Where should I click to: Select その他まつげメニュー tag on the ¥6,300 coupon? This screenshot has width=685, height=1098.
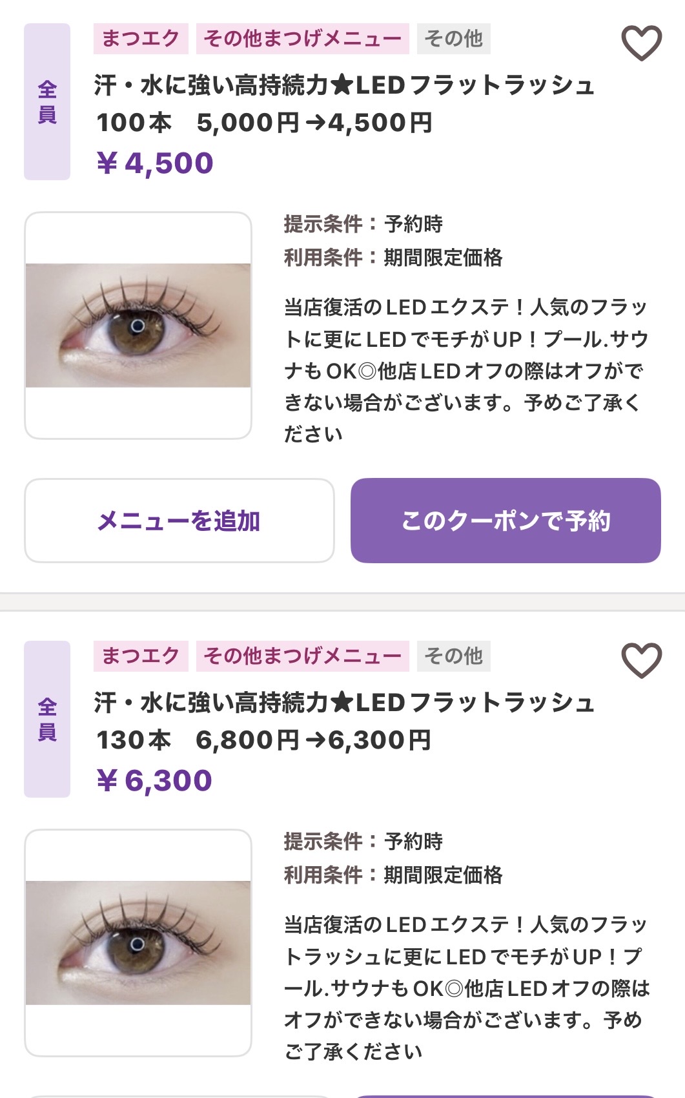303,656
